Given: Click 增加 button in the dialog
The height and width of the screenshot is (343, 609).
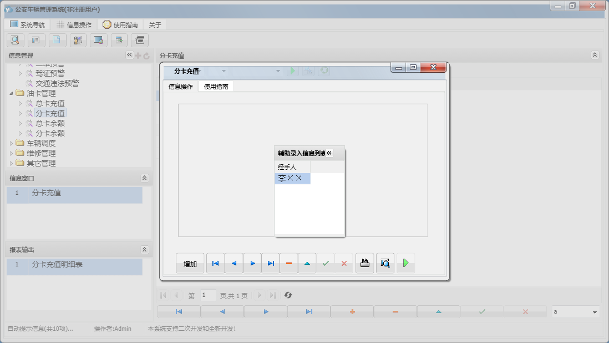Looking at the screenshot, I should click(x=190, y=264).
